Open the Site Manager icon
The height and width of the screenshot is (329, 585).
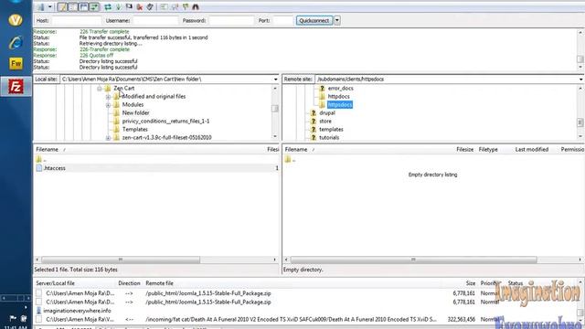pos(40,6)
